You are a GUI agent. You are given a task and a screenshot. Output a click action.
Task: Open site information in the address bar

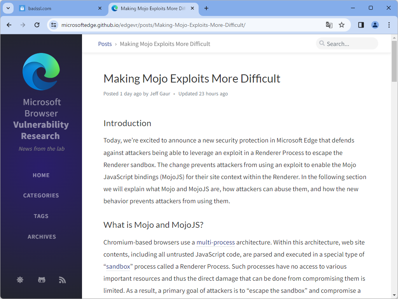click(52, 25)
